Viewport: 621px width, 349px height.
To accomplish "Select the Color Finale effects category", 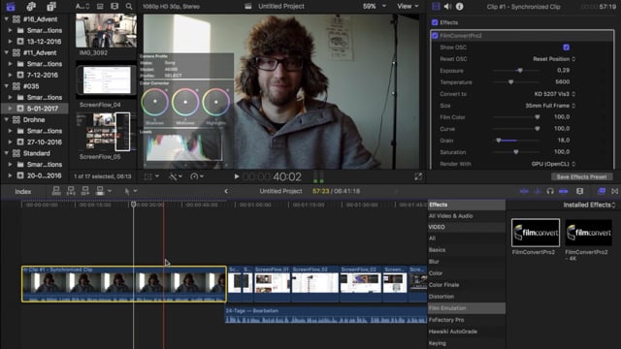I will (x=443, y=285).
